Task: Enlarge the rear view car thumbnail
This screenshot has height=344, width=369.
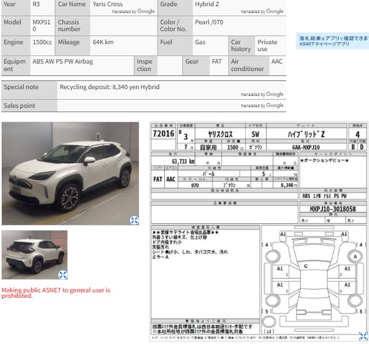Action: [x=63, y=274]
